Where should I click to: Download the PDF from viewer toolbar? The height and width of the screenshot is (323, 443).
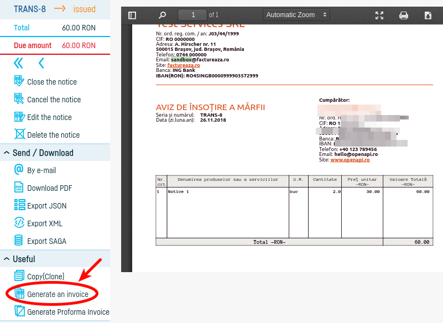[x=428, y=15]
